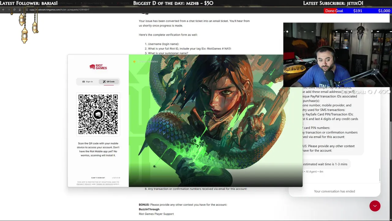Select the QR Code tab
The width and height of the screenshot is (392, 221).
109,82
